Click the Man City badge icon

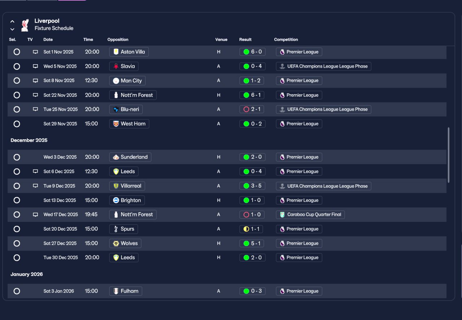[116, 81]
